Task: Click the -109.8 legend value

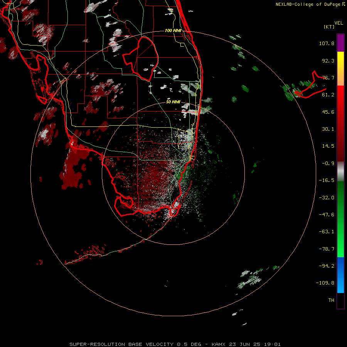Action: pyautogui.click(x=325, y=283)
